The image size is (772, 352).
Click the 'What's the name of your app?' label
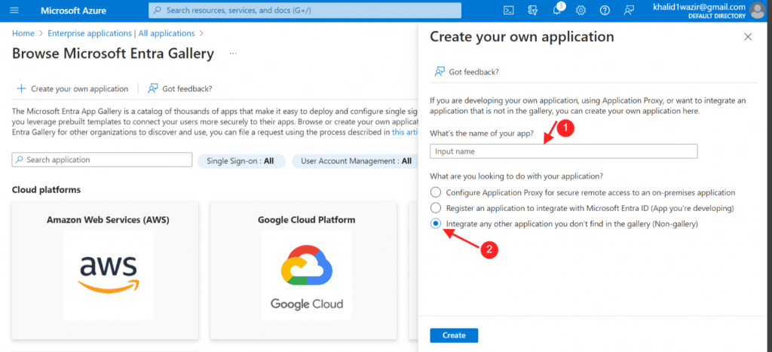click(x=482, y=133)
